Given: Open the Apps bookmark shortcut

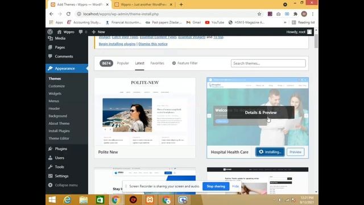Looking at the screenshot, I should click(56, 22).
